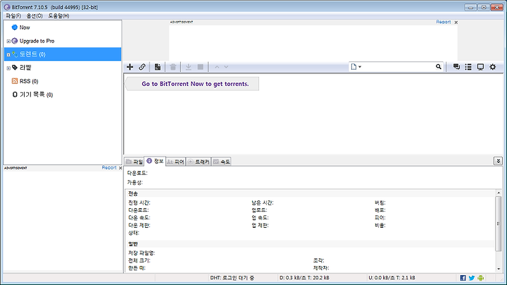
Task: Click download speed 'D: 0.3 kB/s' status
Action: coord(304,278)
